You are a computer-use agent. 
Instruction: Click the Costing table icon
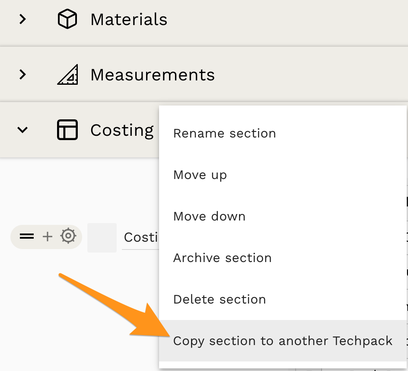click(66, 130)
